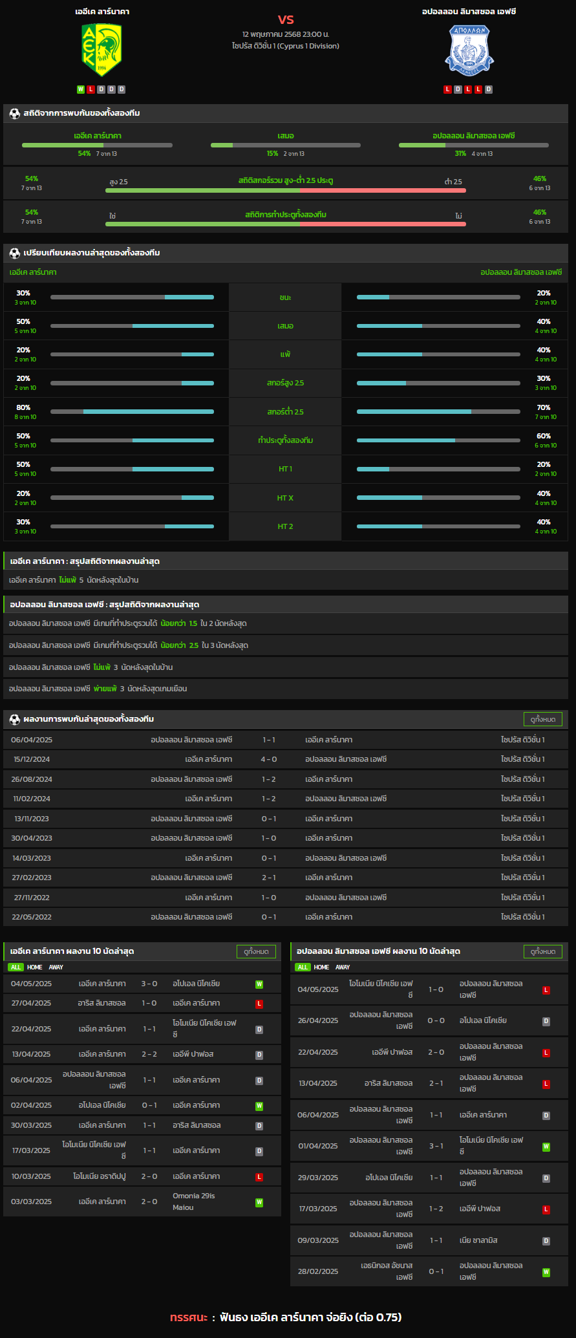Click green W badge under AEK Larnaca crest

click(81, 89)
